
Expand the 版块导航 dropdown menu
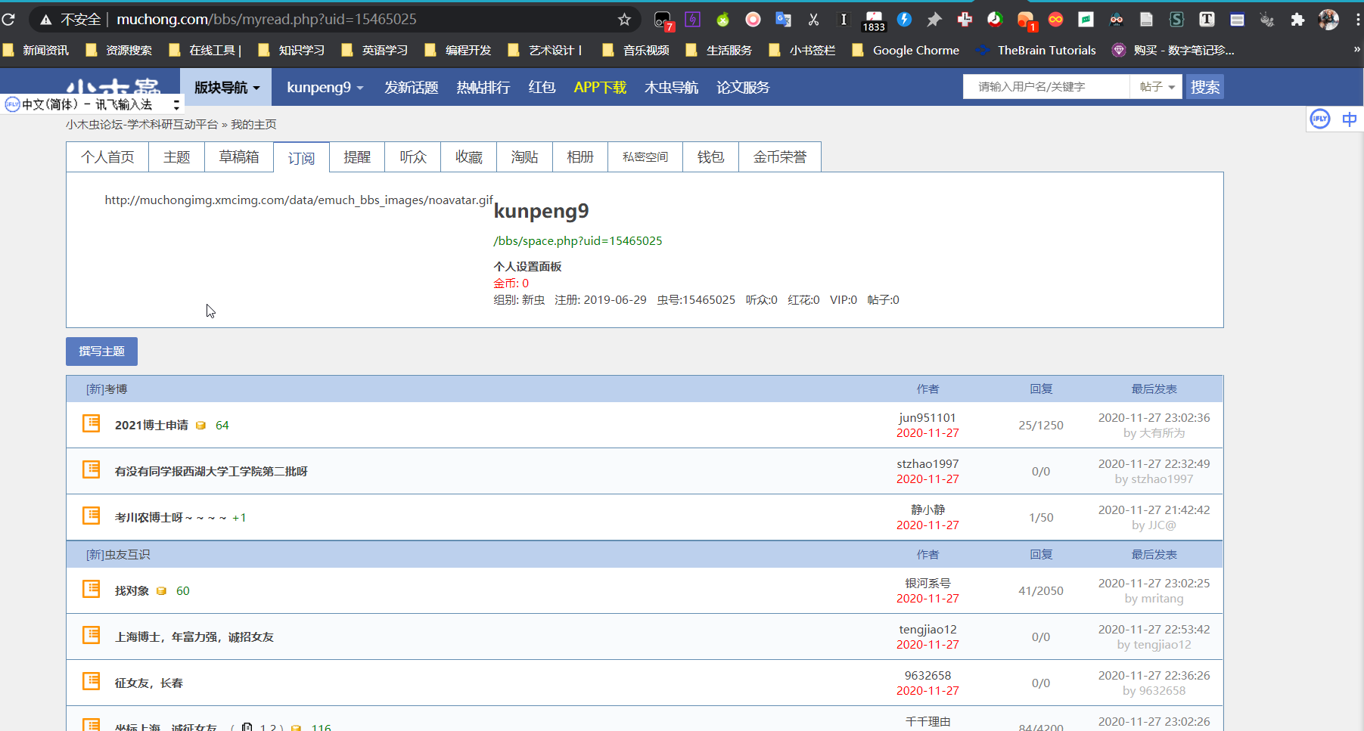pos(227,88)
